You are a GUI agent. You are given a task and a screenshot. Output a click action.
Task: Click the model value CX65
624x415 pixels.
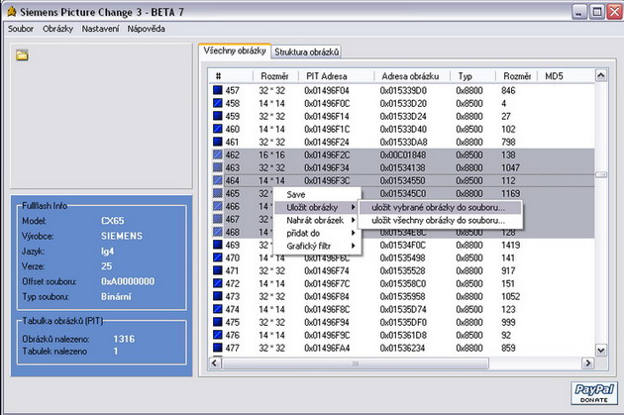tap(113, 221)
